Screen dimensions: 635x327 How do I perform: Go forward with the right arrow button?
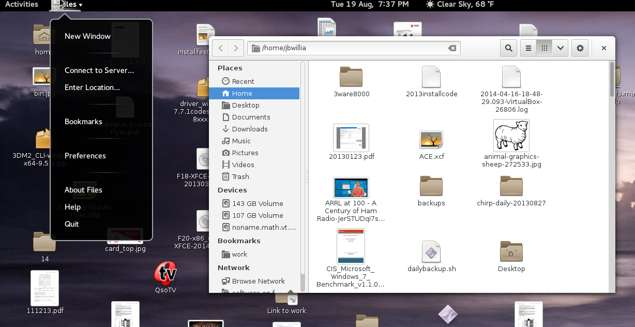tap(236, 48)
